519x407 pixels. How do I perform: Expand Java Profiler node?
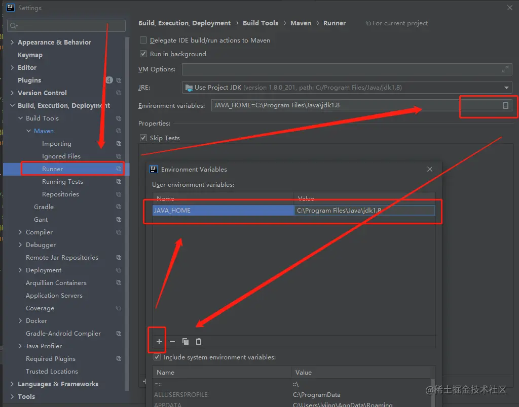[x=20, y=346]
